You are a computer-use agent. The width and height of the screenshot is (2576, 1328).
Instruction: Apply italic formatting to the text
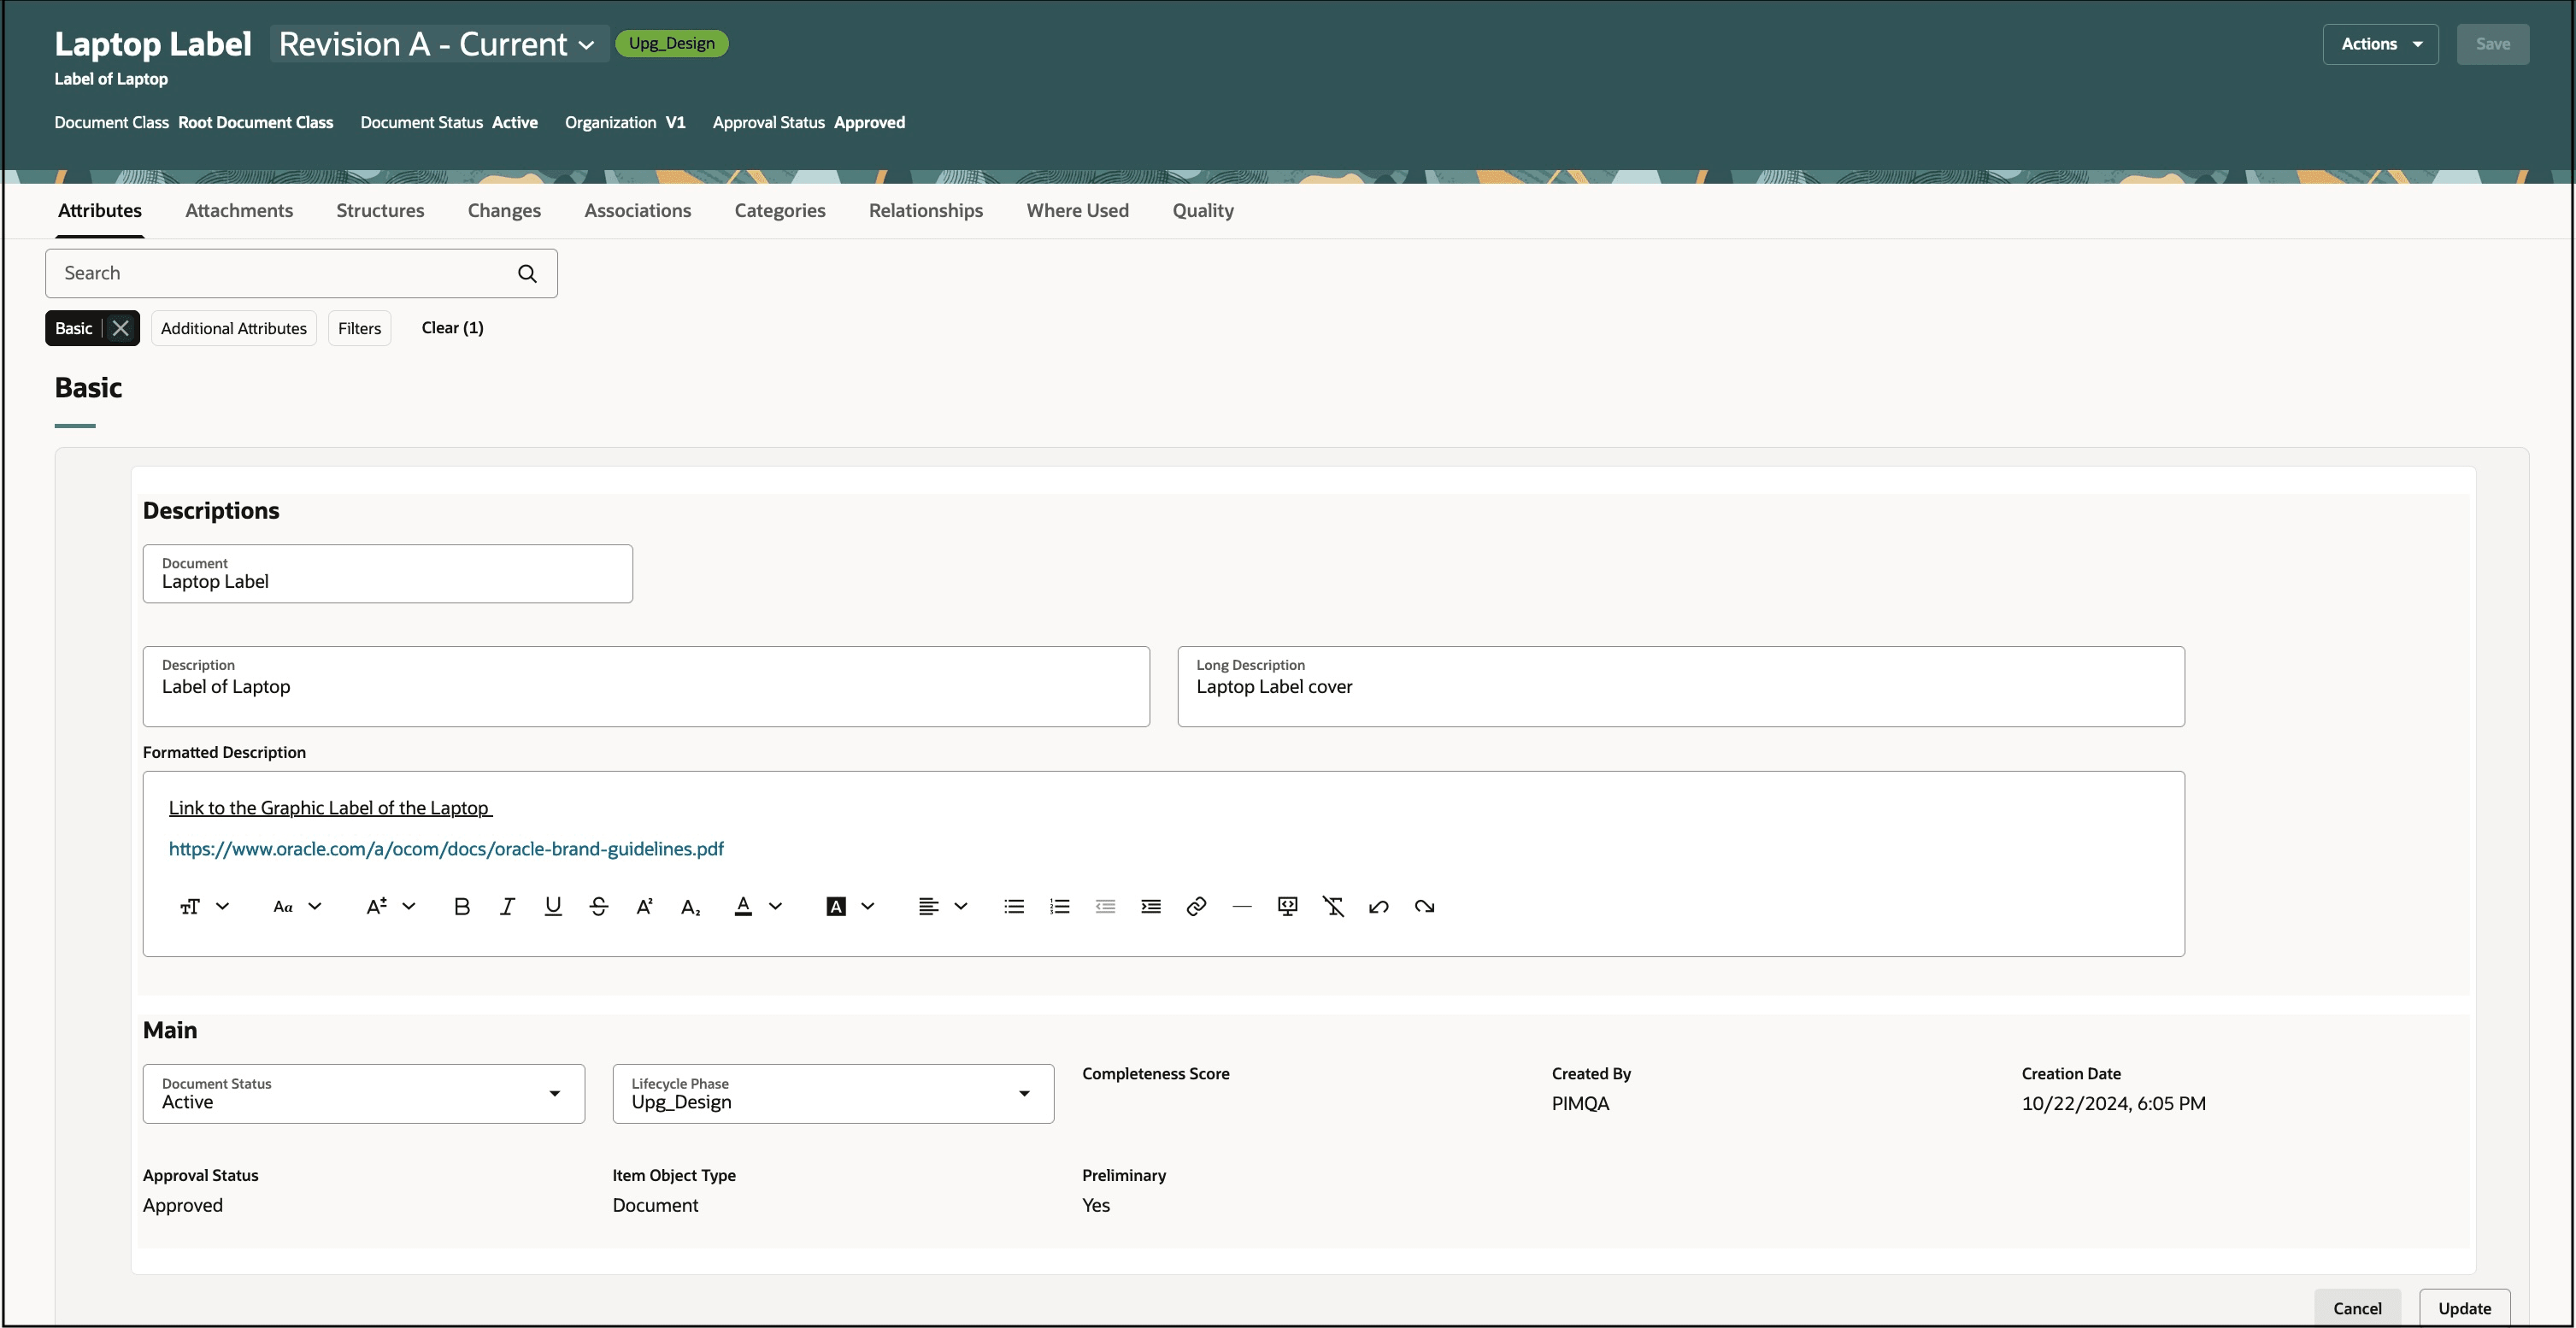pyautogui.click(x=507, y=906)
